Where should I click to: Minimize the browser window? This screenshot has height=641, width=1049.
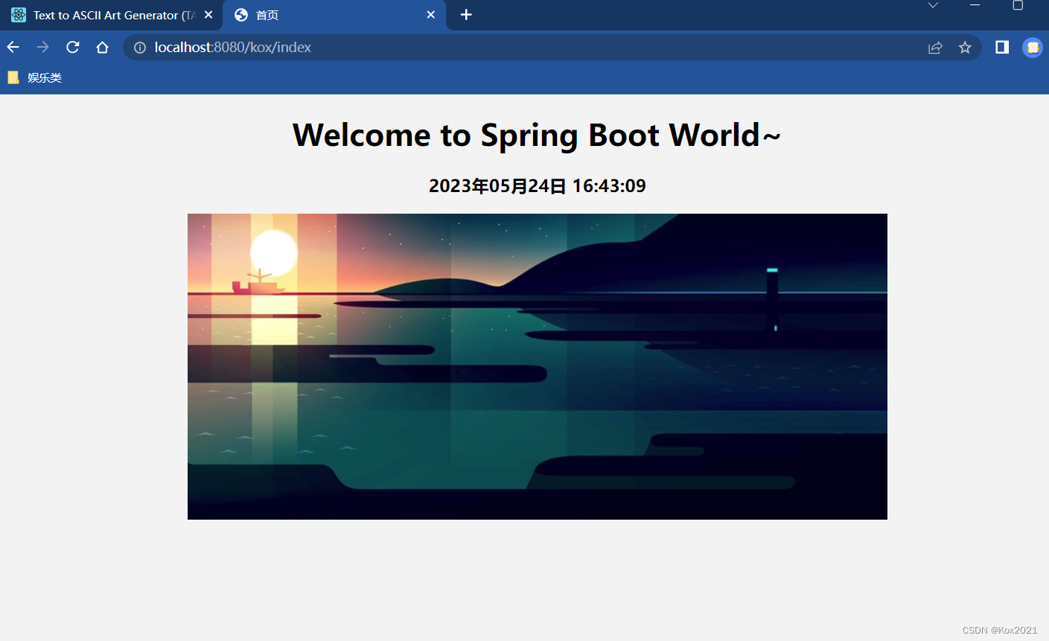tap(975, 5)
